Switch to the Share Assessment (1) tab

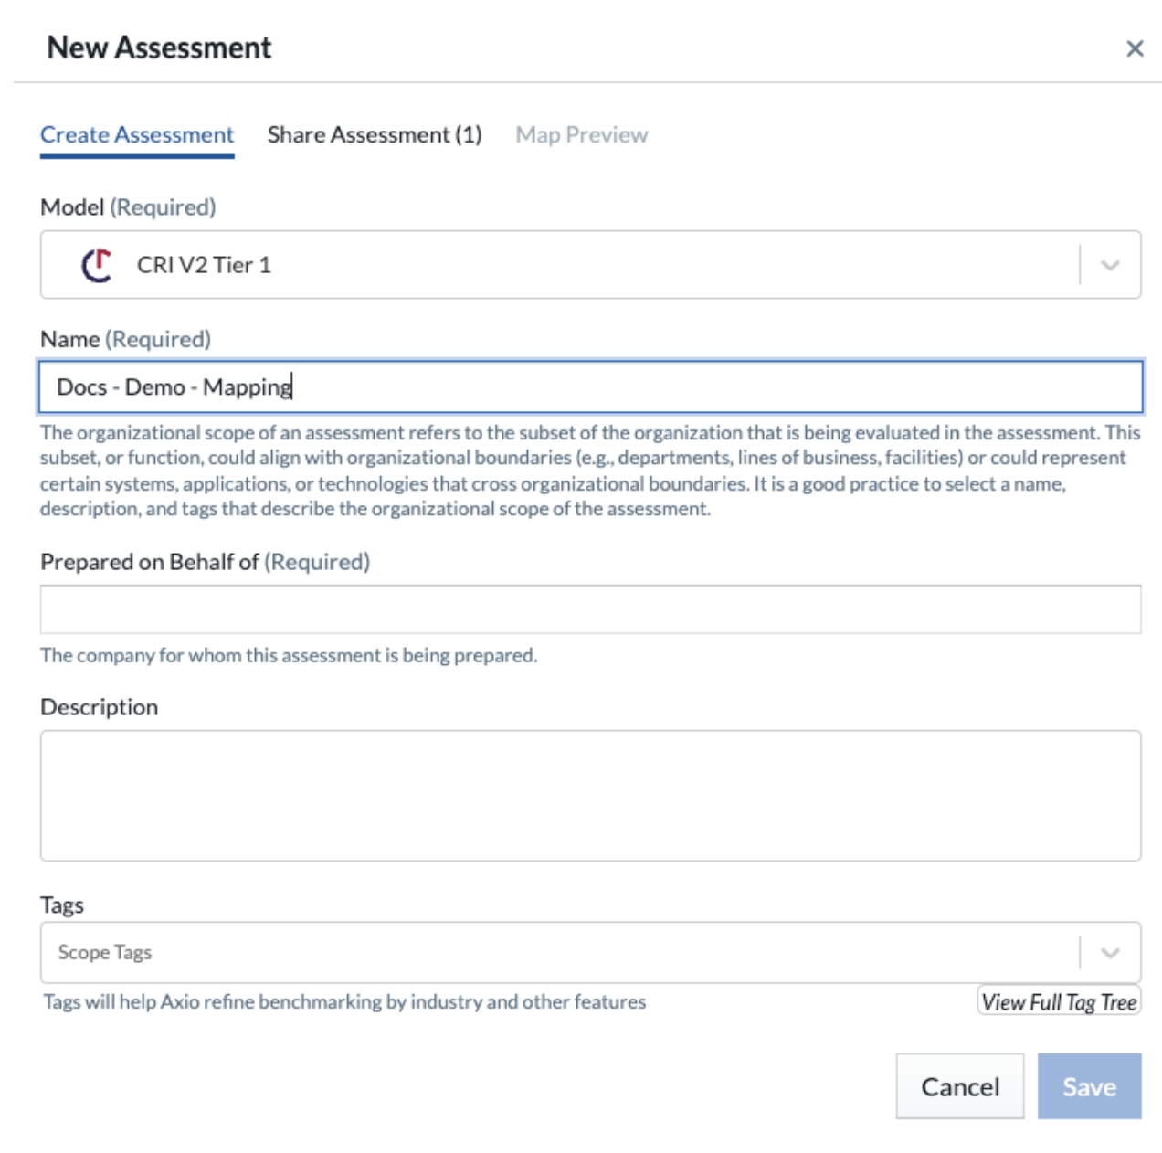[x=375, y=135]
